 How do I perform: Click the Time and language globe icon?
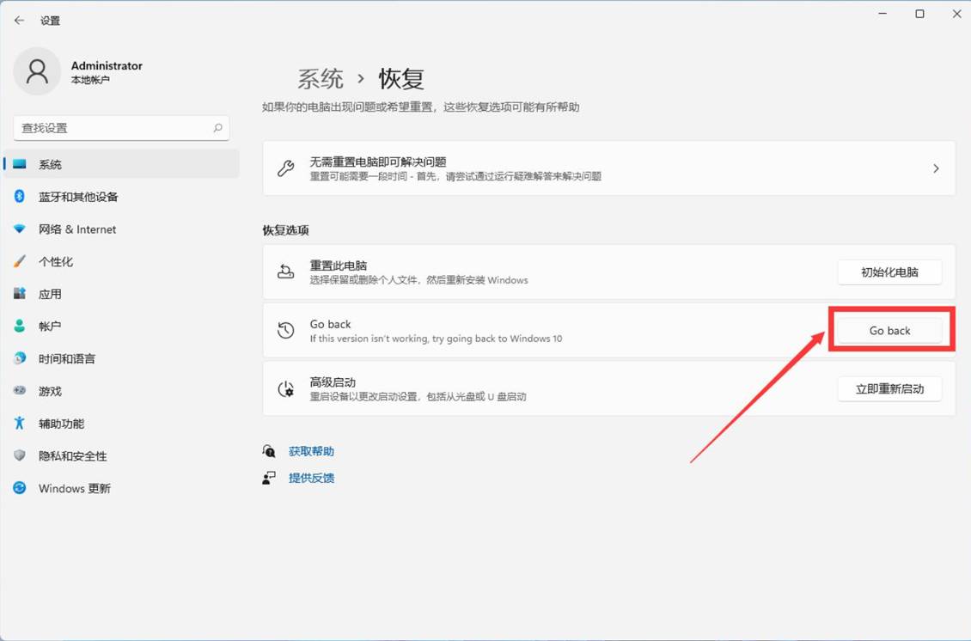pos(20,358)
